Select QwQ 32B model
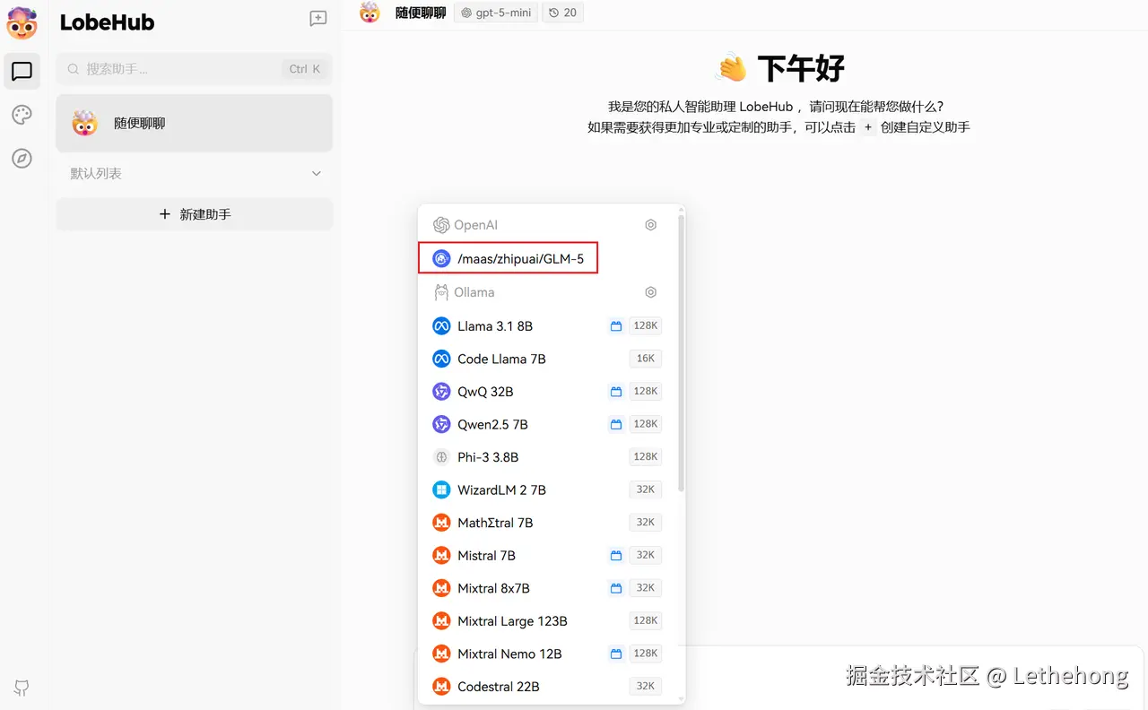 tap(547, 392)
